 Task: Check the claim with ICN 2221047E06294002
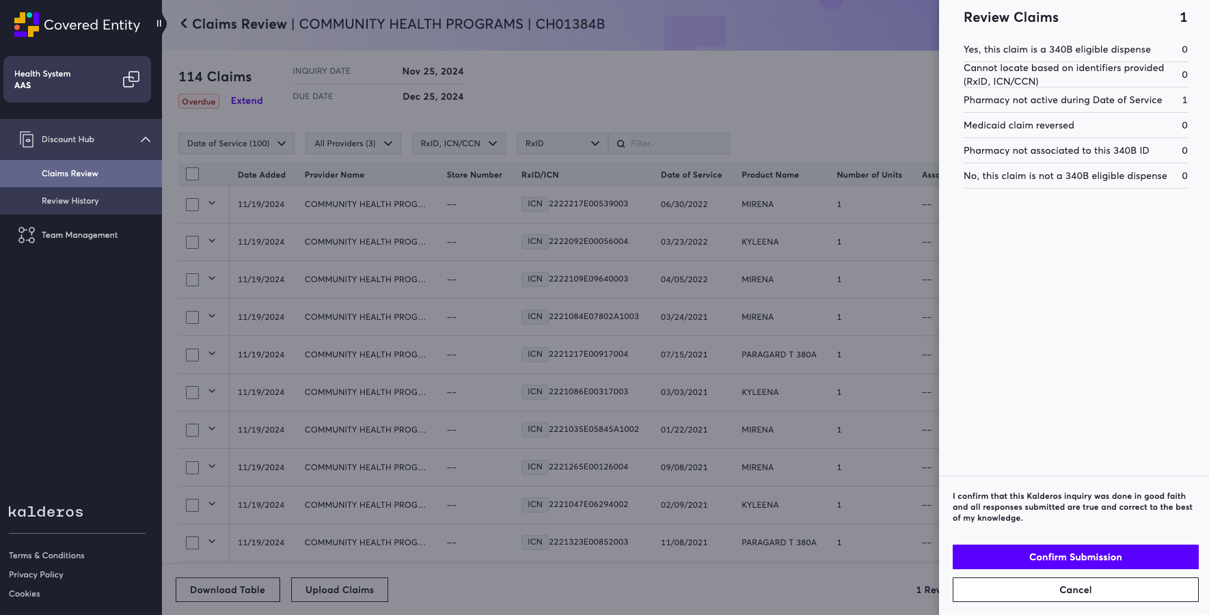point(193,505)
